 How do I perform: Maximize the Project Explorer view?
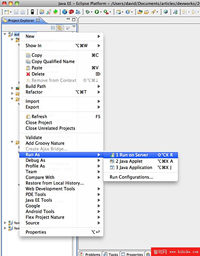click(74, 20)
